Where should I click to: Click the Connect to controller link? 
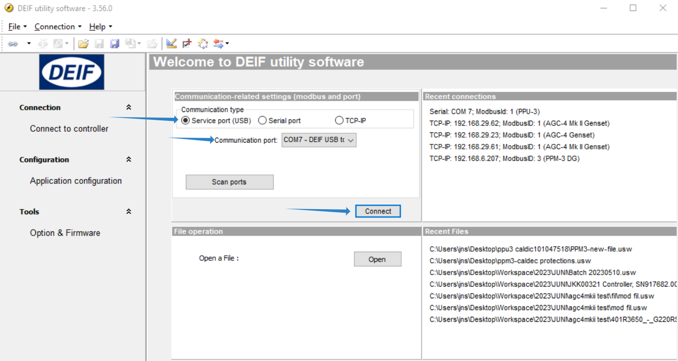(69, 129)
